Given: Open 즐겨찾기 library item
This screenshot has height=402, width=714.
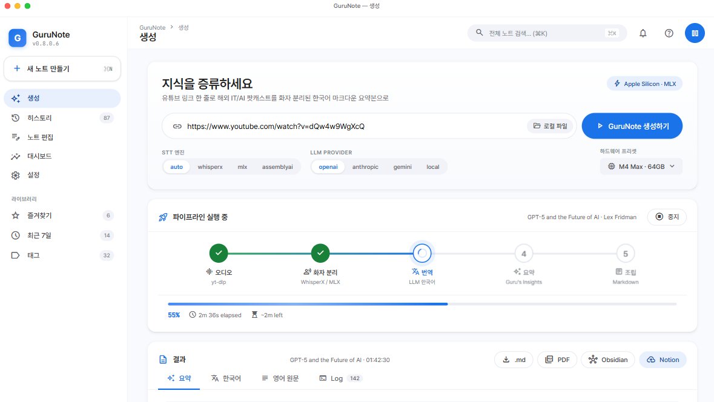Looking at the screenshot, I should (x=62, y=216).
